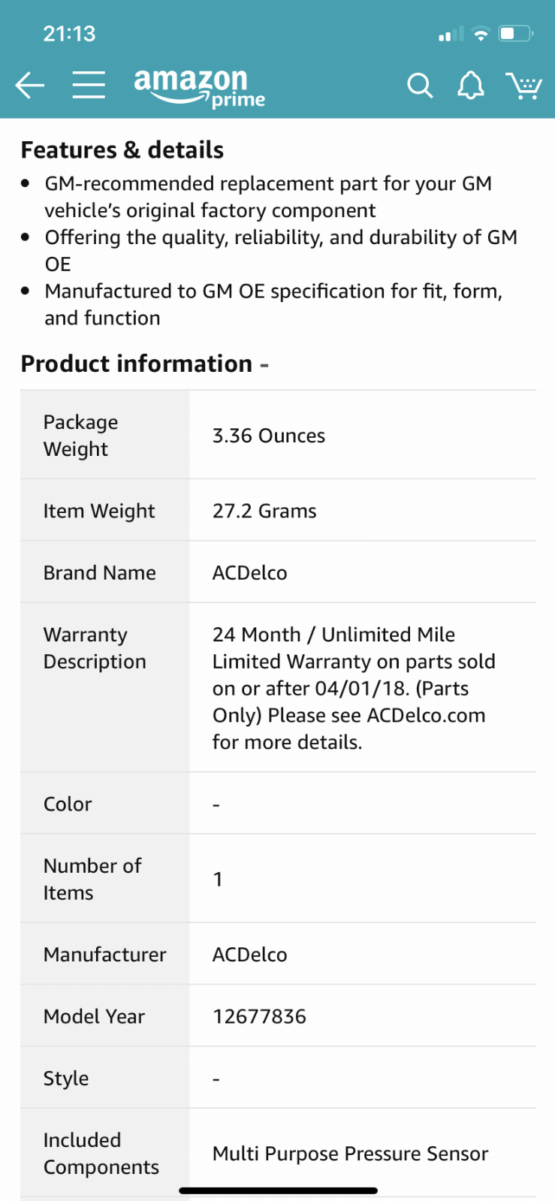Open the shopping cart icon

point(524,86)
